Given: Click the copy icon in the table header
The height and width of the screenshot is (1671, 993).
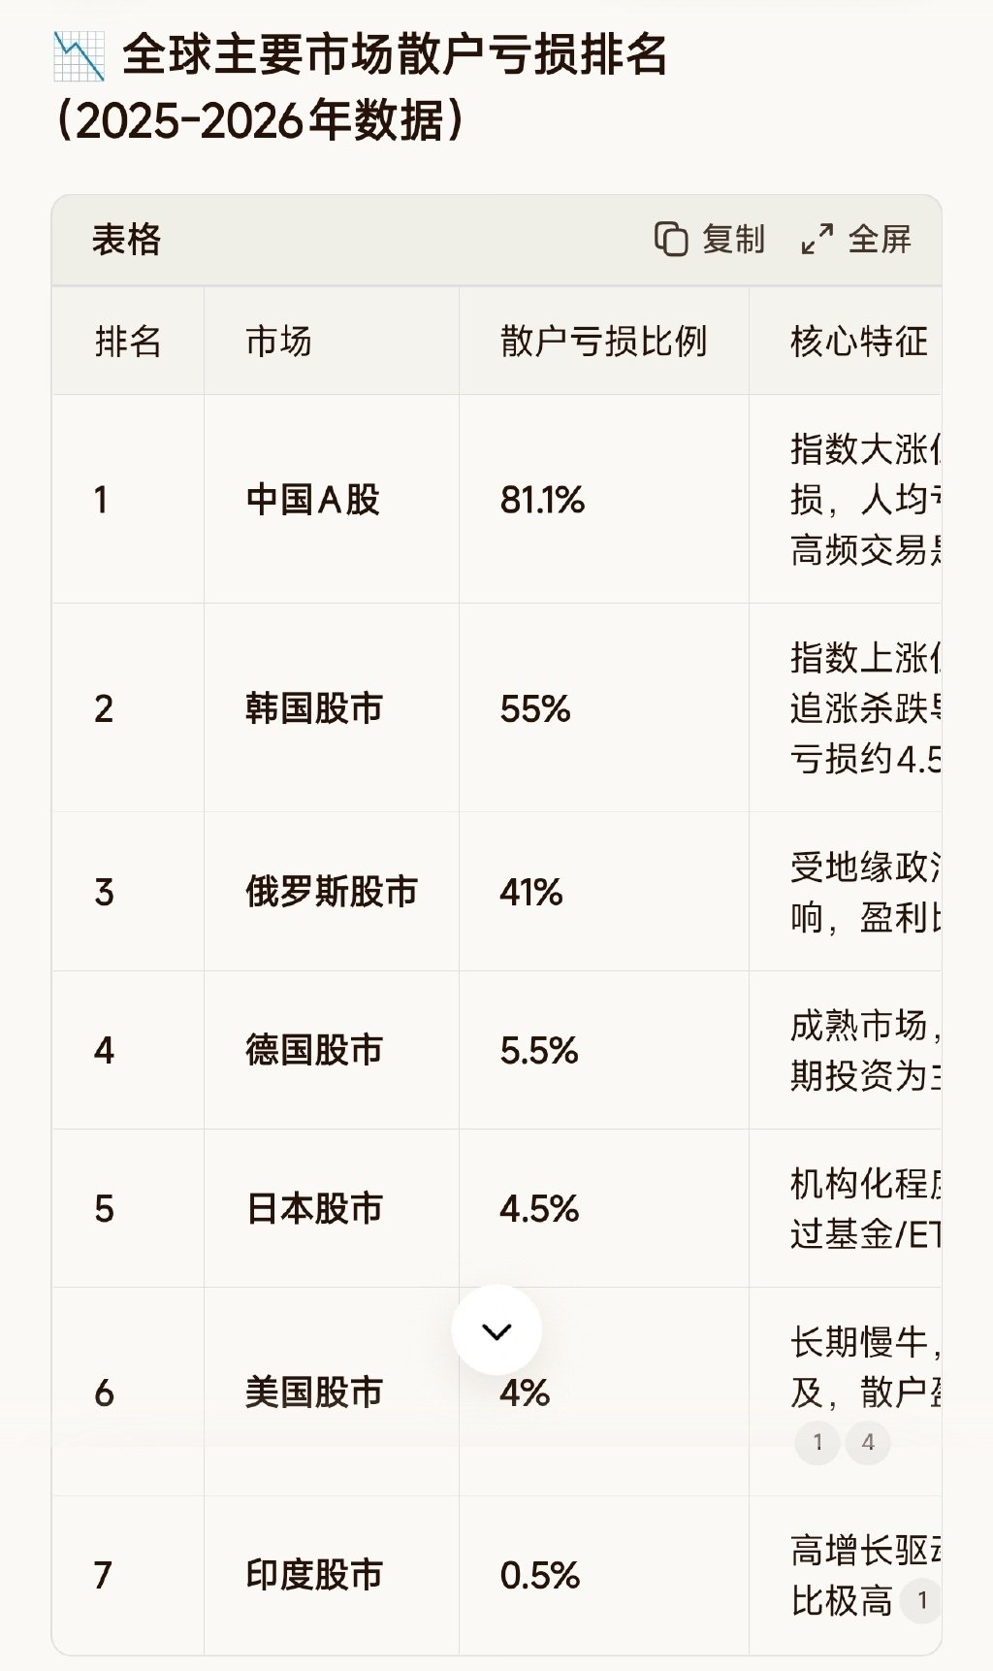Looking at the screenshot, I should [670, 239].
